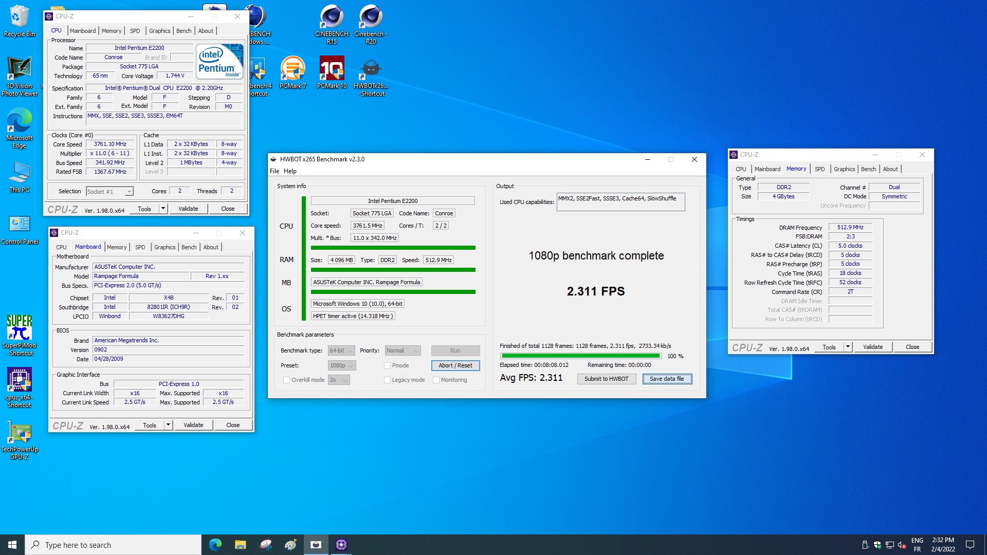This screenshot has width=987, height=555.
Task: Click the Core Speed 3761.10 MHz value
Action: [110, 144]
